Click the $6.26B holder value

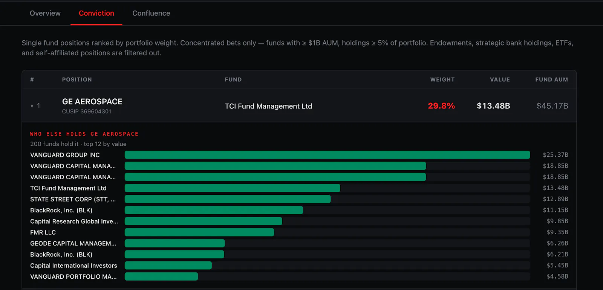(x=557, y=243)
